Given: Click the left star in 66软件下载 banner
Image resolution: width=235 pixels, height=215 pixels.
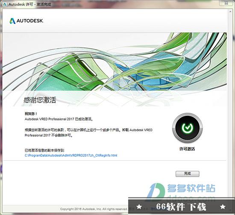Looking at the screenshot, I should (x=139, y=206).
